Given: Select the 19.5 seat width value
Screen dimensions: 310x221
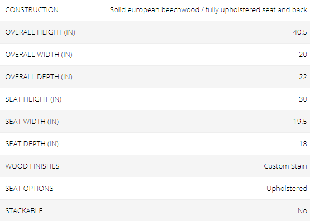Looking at the screenshot, I should (x=300, y=122).
